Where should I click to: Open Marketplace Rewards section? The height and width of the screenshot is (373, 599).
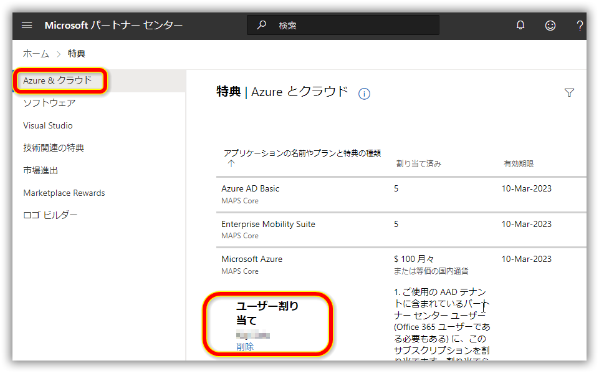click(x=64, y=193)
